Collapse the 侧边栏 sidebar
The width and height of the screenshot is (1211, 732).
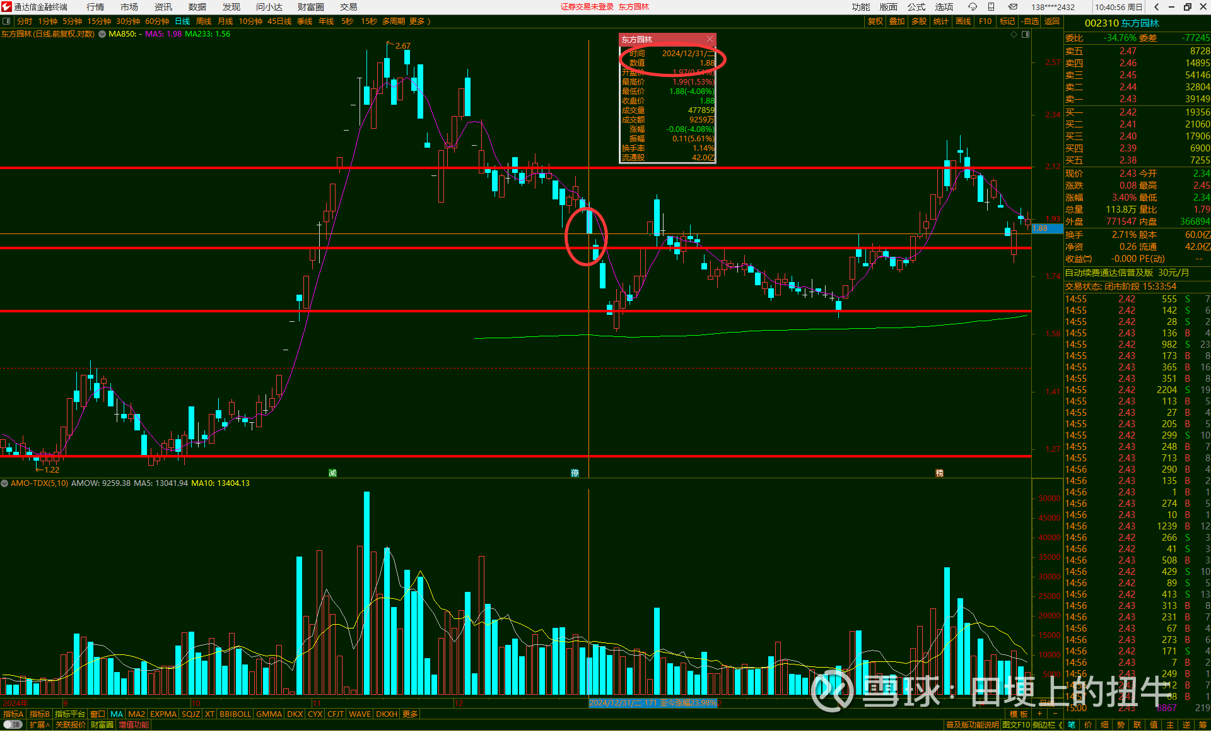tap(1048, 724)
